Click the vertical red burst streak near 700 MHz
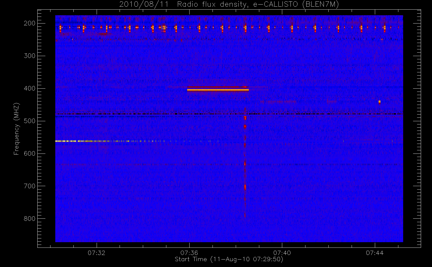The image size is (432, 267). pyautogui.click(x=245, y=187)
